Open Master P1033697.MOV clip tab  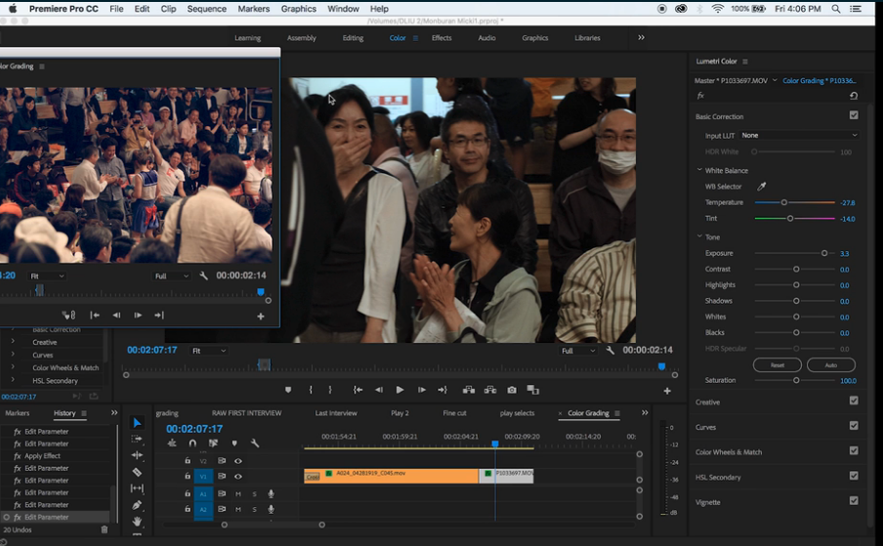[731, 80]
